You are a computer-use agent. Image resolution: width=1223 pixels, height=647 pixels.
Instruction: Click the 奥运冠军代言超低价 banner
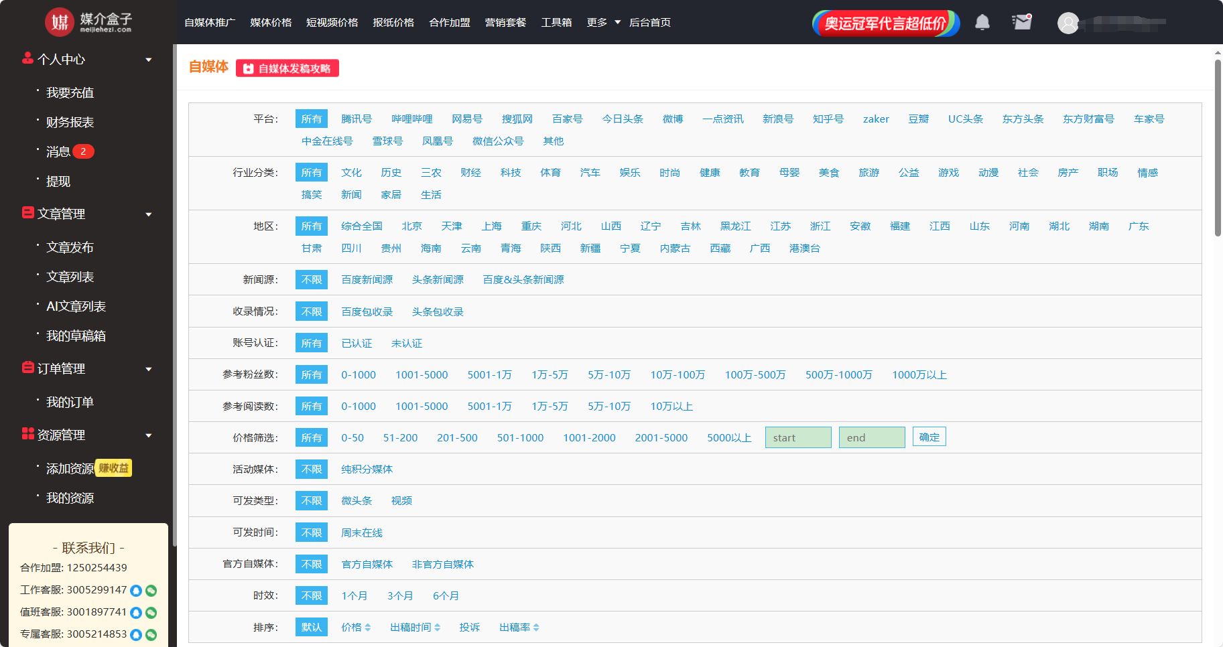(x=885, y=23)
